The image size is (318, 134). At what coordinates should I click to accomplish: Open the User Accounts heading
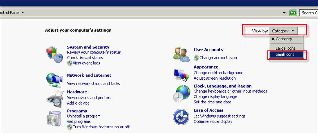(208, 50)
